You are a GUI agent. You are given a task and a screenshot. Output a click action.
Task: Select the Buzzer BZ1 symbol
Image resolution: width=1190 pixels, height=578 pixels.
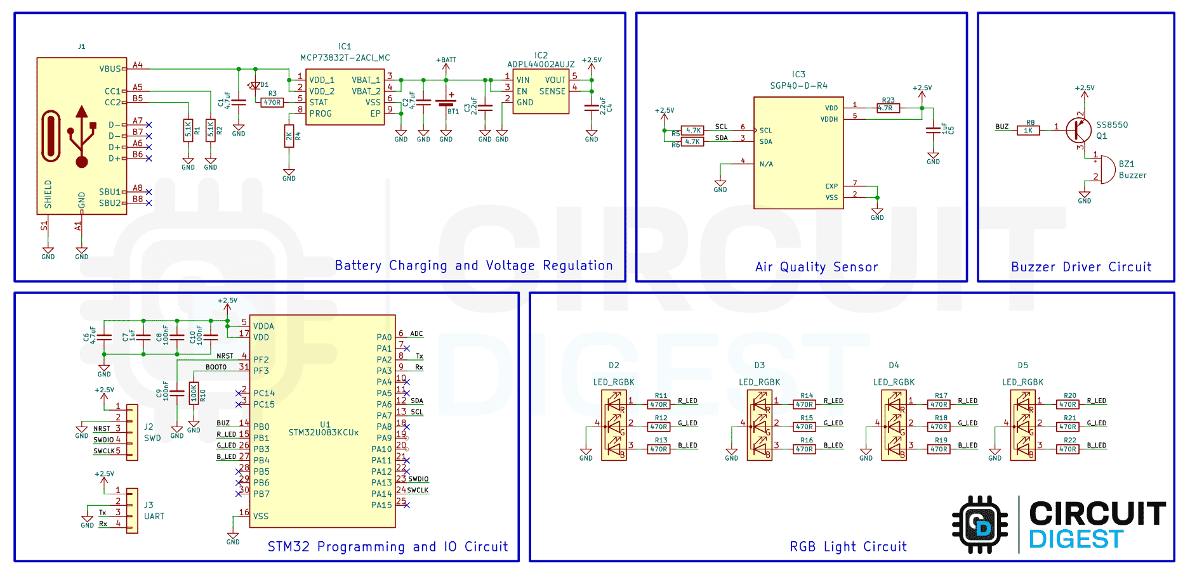[x=1107, y=170]
